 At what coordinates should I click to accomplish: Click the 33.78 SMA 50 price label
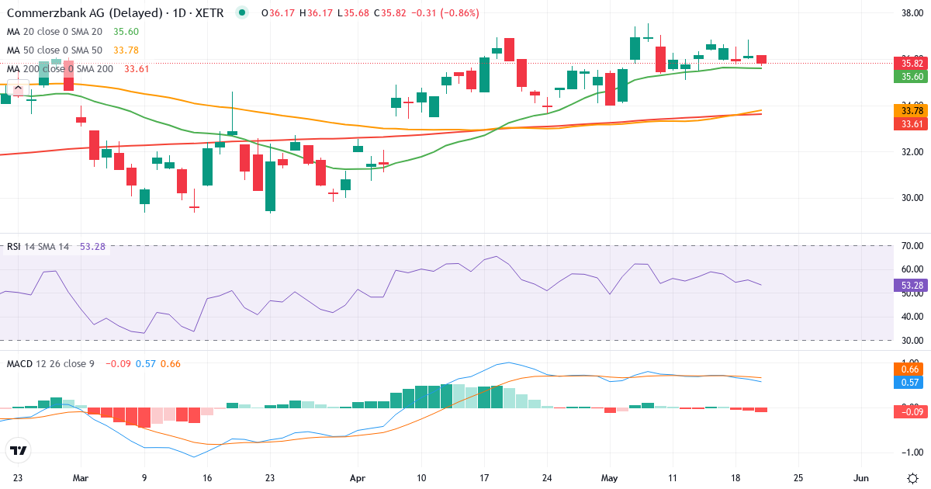click(x=912, y=111)
